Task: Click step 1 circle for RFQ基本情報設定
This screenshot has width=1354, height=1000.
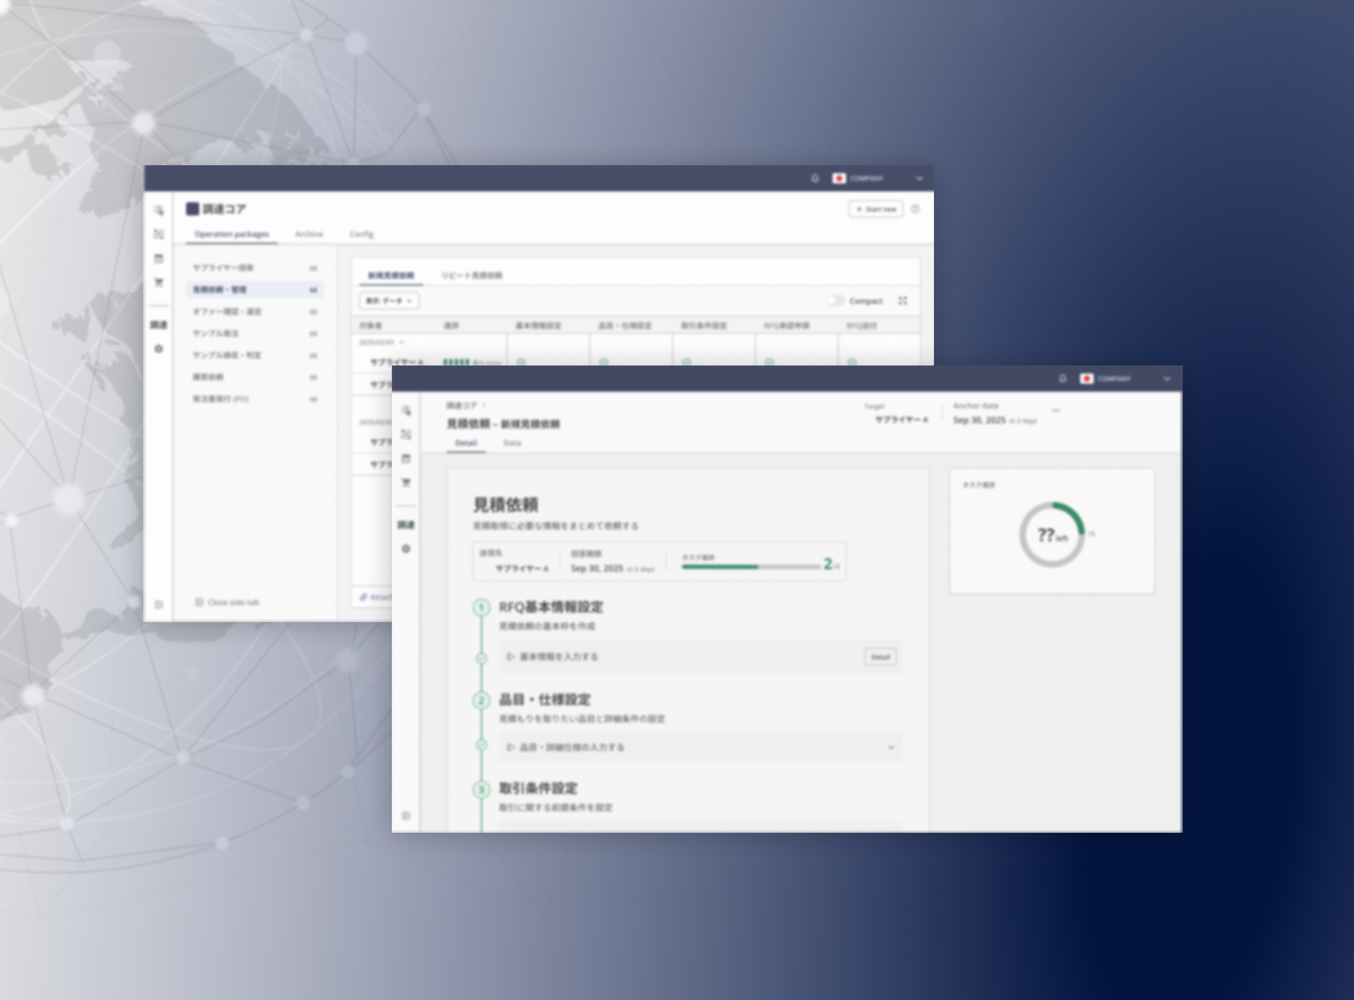Action: [x=481, y=607]
